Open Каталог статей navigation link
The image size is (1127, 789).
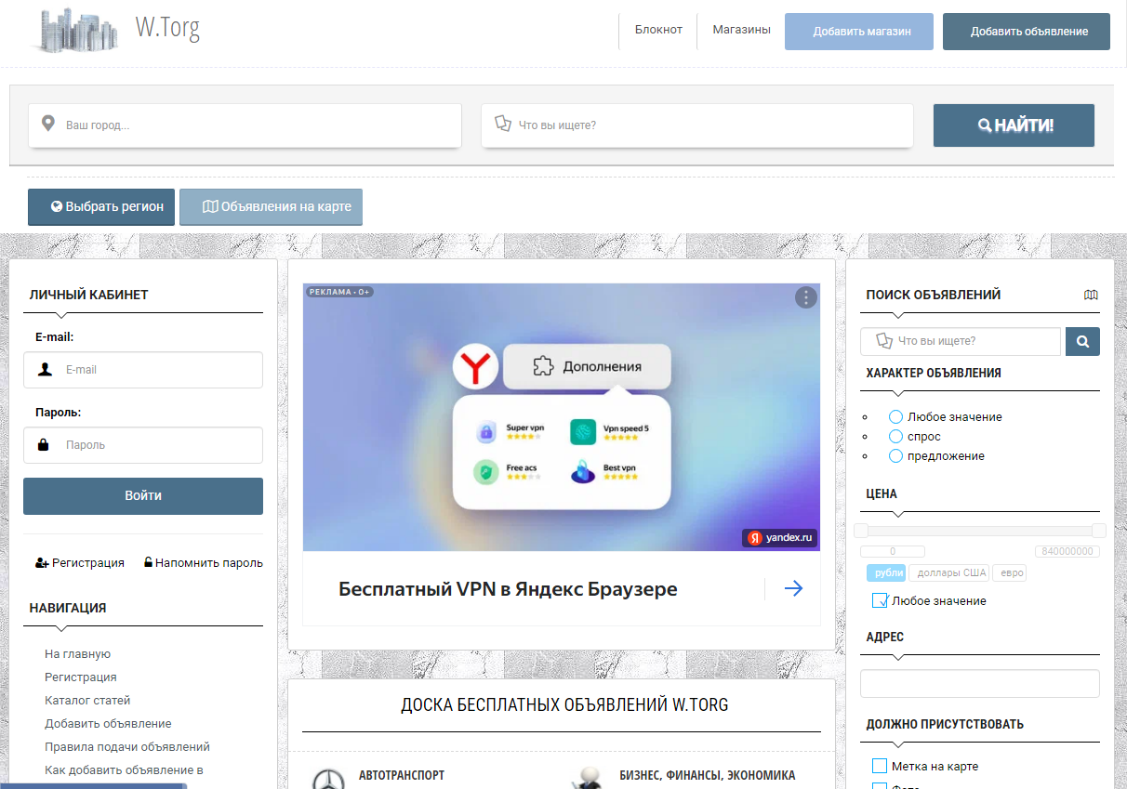point(87,701)
